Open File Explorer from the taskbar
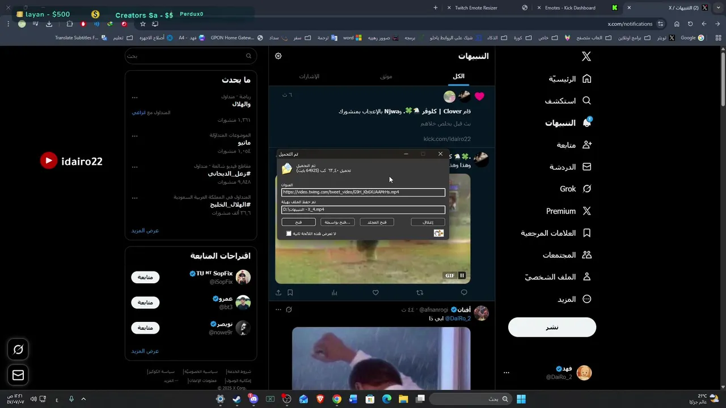 (x=403, y=399)
